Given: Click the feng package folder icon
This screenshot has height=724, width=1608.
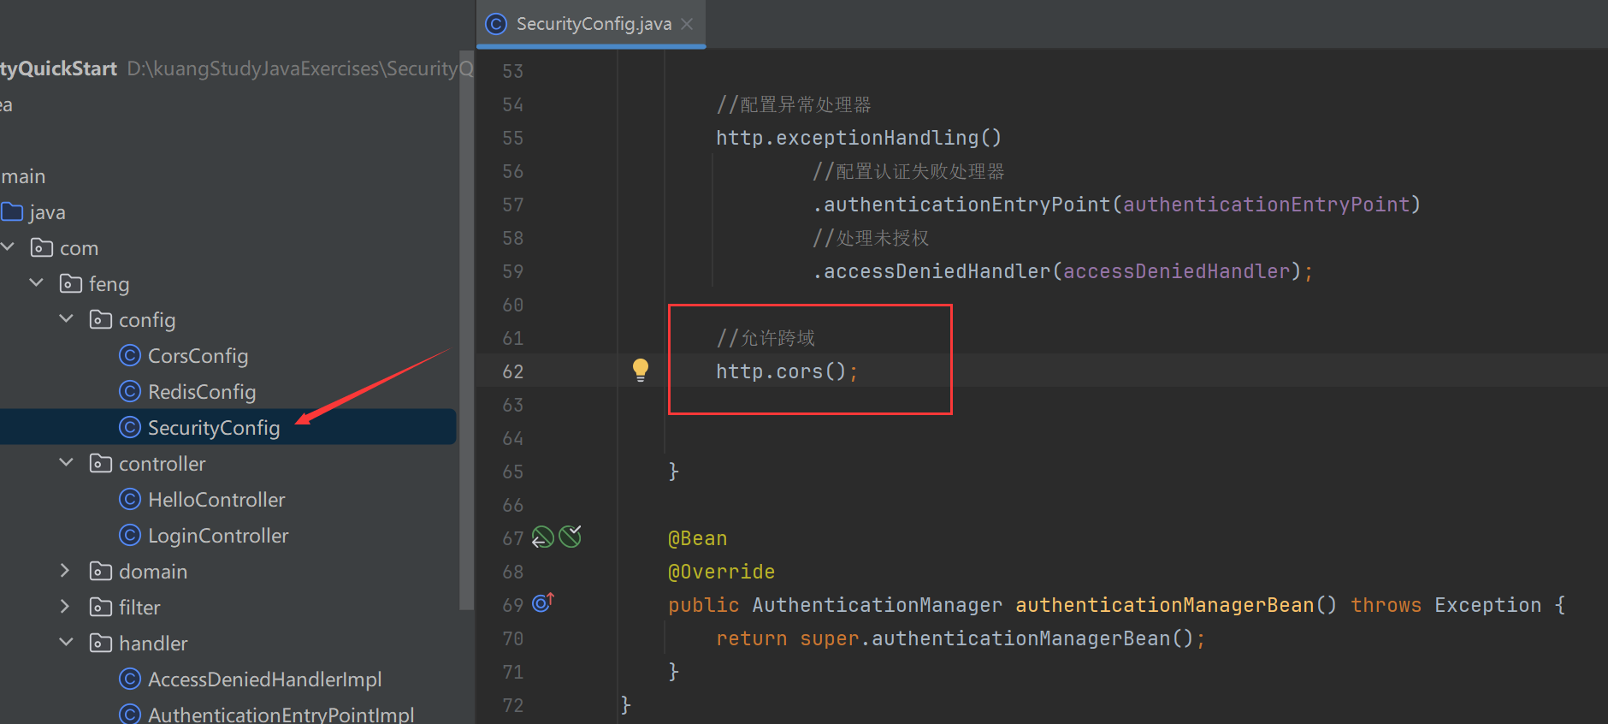Looking at the screenshot, I should 71,283.
